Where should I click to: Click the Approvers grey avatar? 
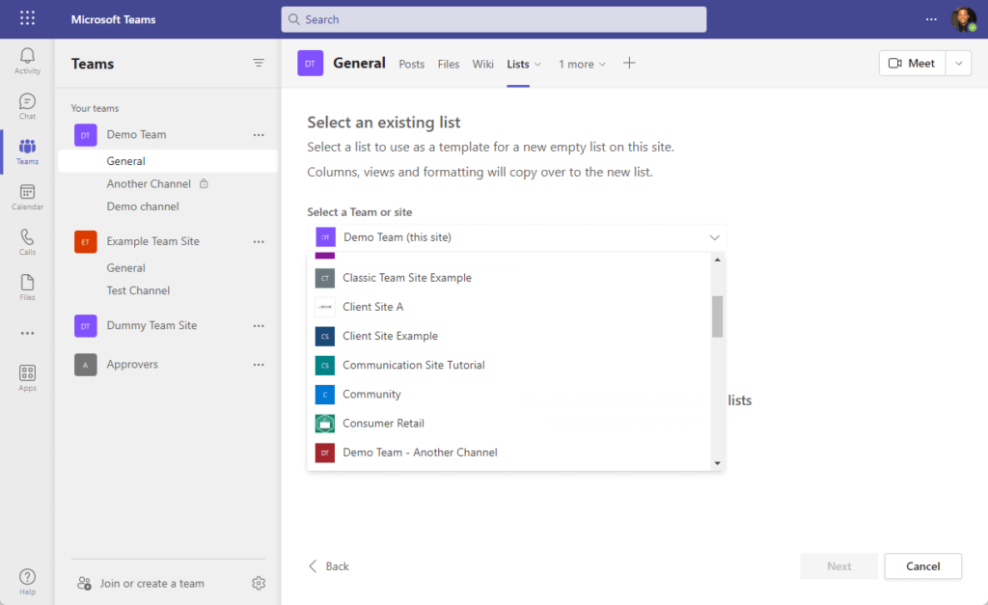click(86, 365)
